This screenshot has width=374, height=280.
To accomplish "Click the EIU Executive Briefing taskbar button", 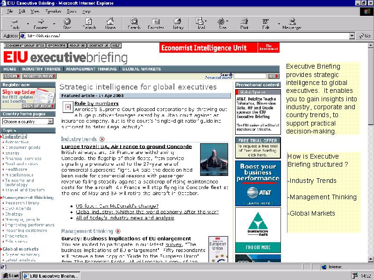I will coord(51,276).
